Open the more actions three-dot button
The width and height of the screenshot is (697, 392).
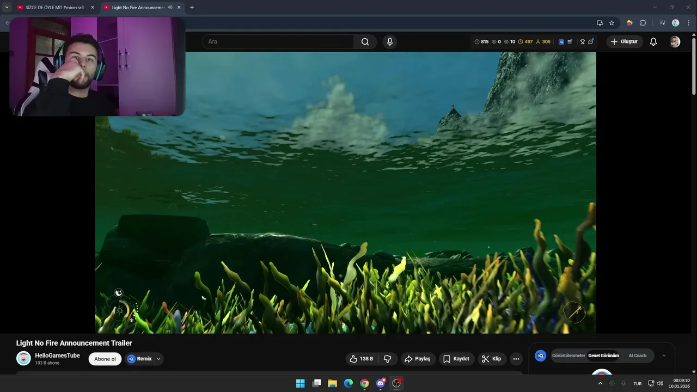[516, 359]
